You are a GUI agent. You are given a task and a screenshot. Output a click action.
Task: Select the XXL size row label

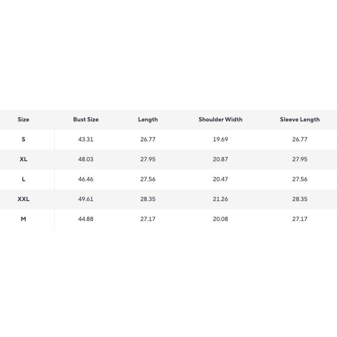click(23, 199)
